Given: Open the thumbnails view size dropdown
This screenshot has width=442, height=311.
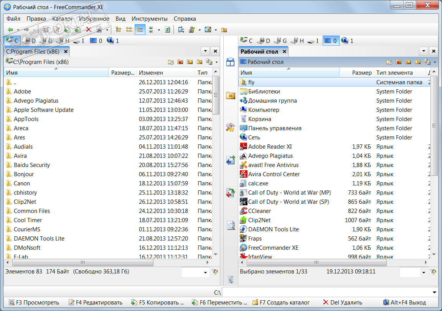Looking at the screenshot, I should coord(159,30).
